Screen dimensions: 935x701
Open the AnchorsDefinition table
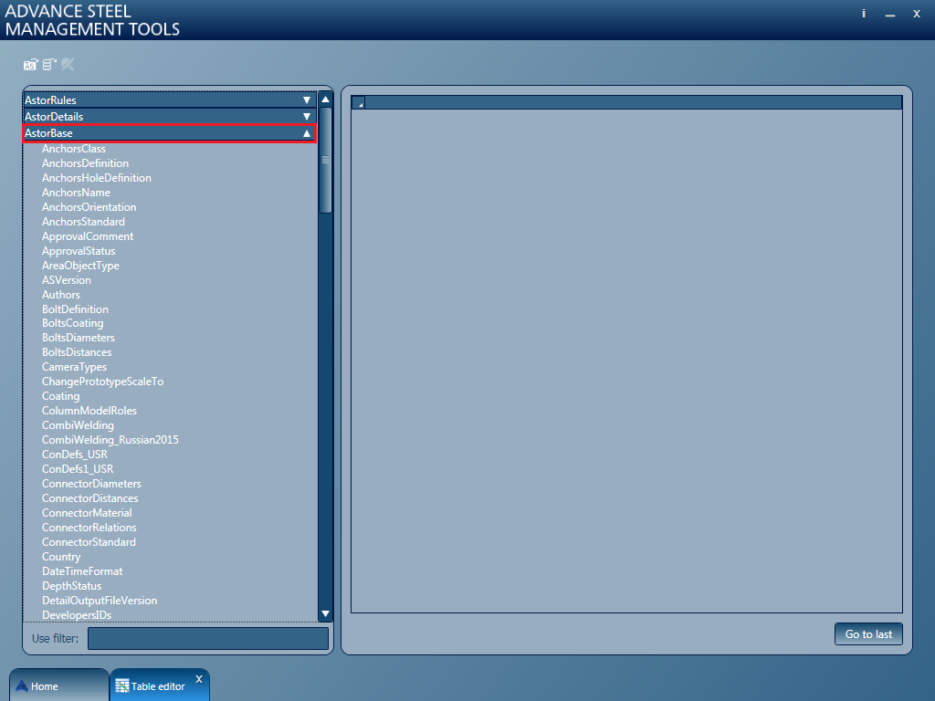pyautogui.click(x=85, y=163)
